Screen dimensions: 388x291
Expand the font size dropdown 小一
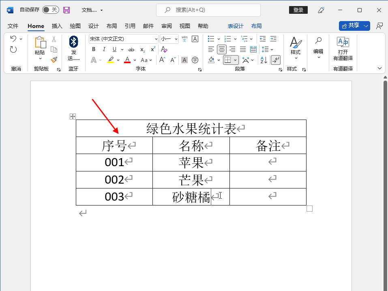point(176,39)
